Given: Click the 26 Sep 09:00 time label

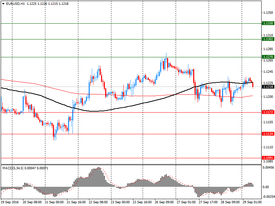Looking at the screenshot, I should pyautogui.click(x=164, y=202).
